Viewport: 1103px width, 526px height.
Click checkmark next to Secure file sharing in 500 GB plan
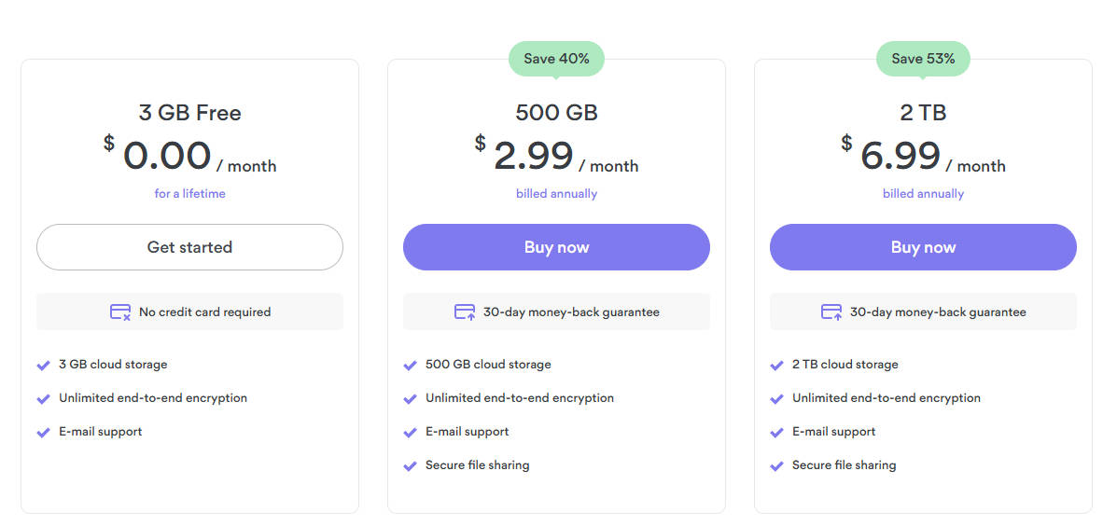pyautogui.click(x=410, y=466)
